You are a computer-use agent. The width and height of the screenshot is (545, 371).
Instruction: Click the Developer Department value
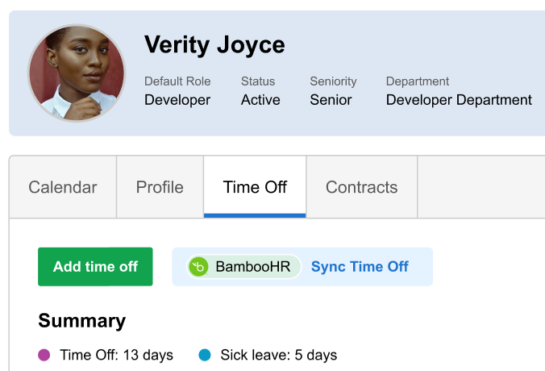click(459, 100)
